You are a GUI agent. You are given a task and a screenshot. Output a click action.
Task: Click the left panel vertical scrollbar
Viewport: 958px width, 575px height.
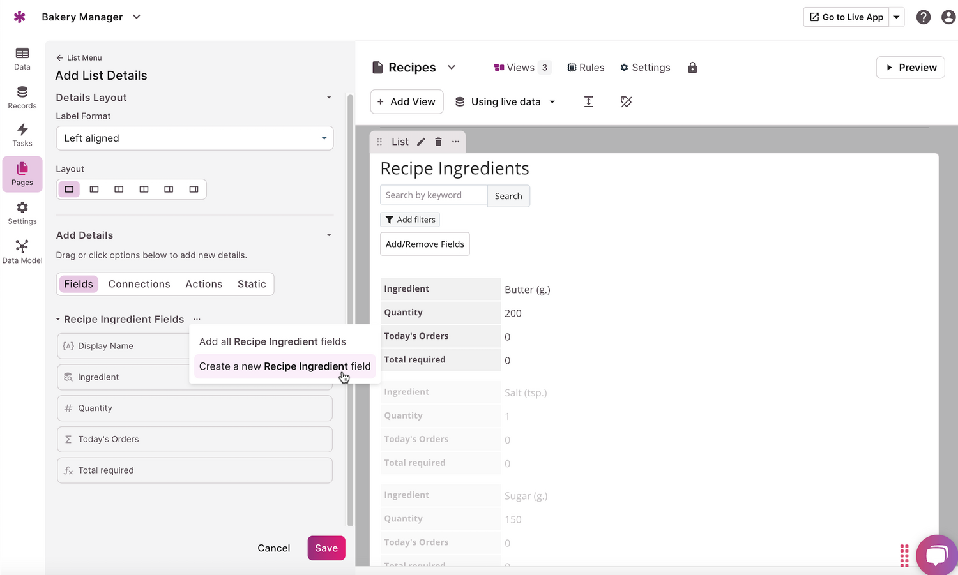(x=350, y=306)
